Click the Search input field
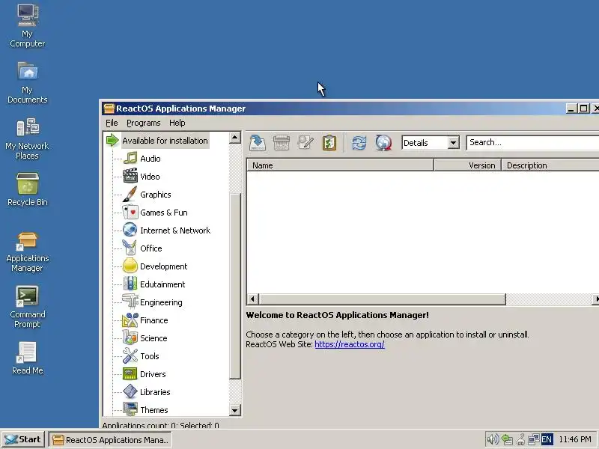This screenshot has height=449, width=599. coord(532,142)
